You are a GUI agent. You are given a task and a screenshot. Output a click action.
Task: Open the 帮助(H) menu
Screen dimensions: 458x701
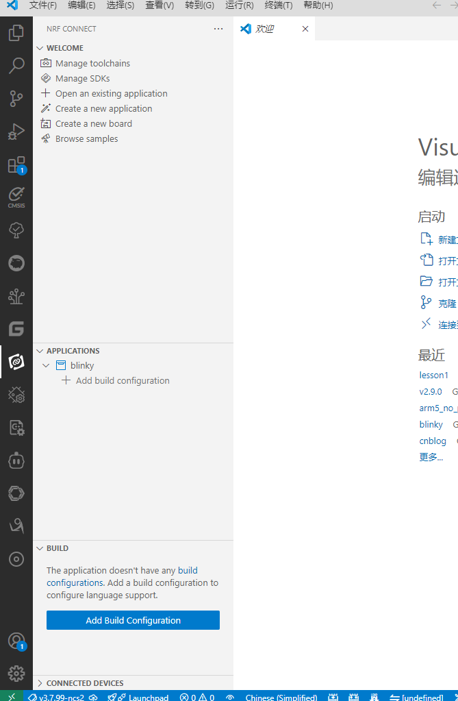click(318, 5)
